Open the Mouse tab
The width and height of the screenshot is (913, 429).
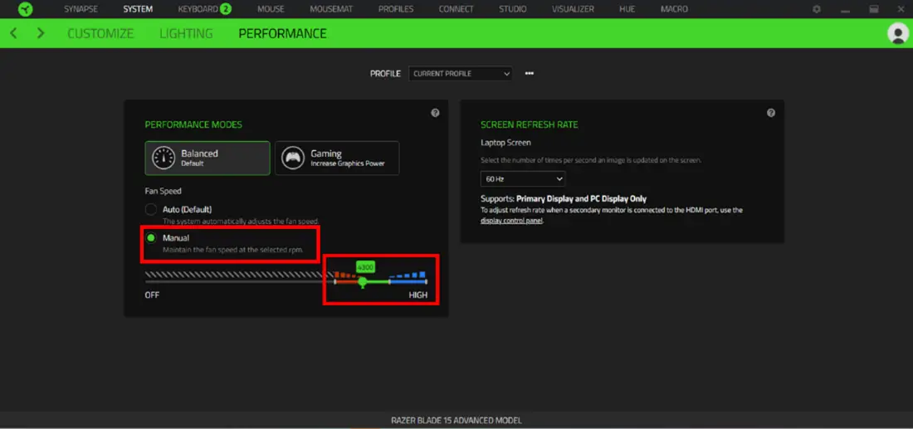pyautogui.click(x=271, y=9)
